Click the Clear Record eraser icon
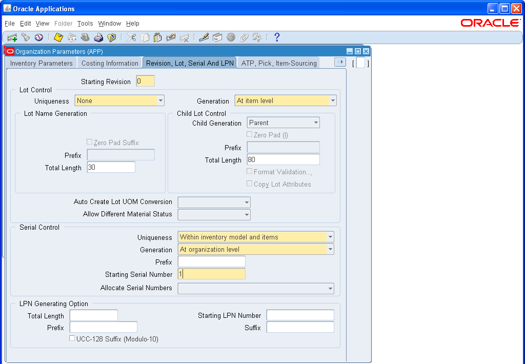This screenshot has width=525, height=364. (x=171, y=37)
